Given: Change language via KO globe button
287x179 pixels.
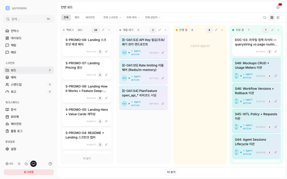Looking at the screenshot, I should [x=9, y=164].
